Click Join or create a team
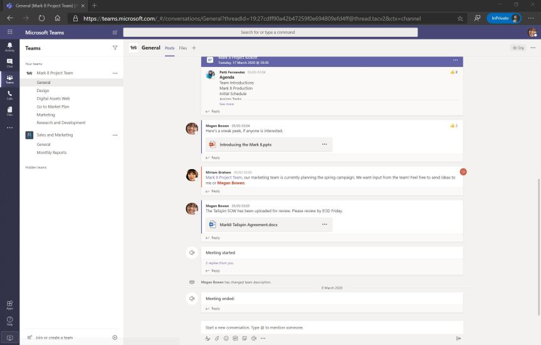This screenshot has height=345, width=541. pyautogui.click(x=54, y=337)
